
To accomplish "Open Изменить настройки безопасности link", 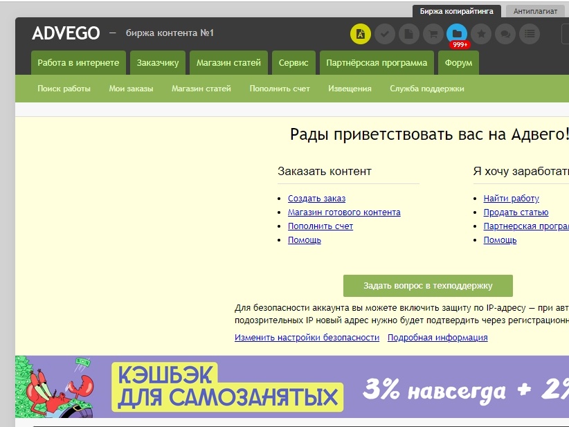I will [x=307, y=338].
